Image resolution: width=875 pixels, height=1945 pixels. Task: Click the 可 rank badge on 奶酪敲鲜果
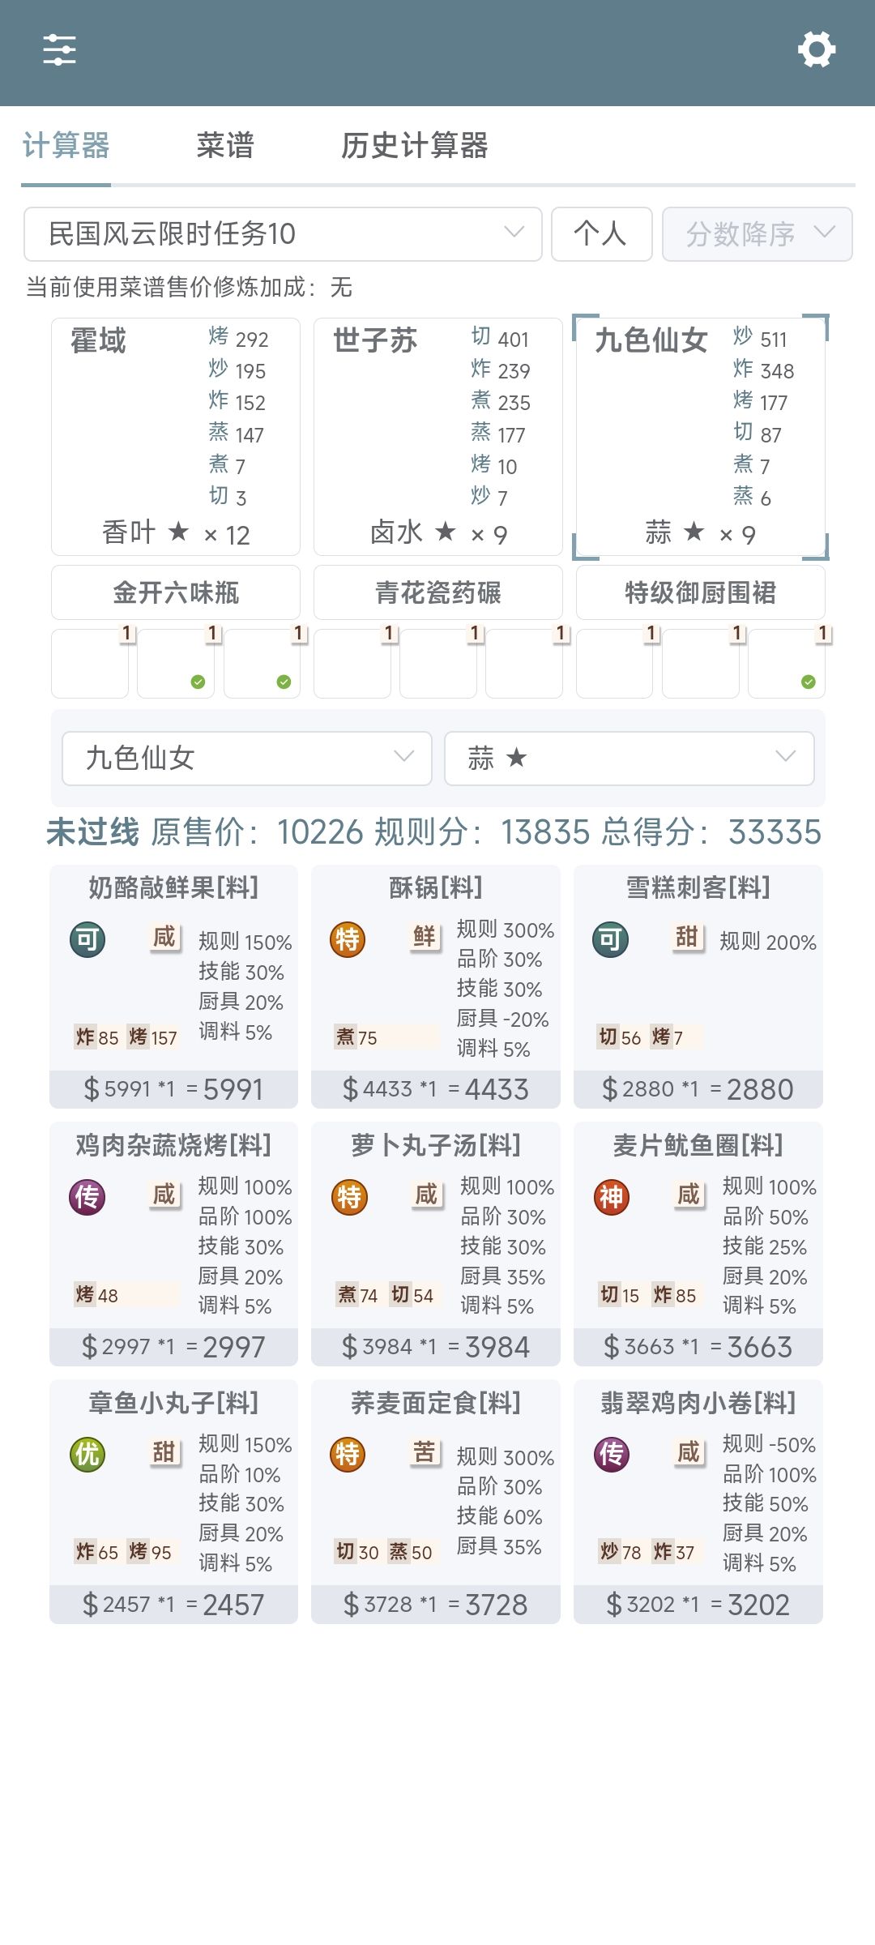pyautogui.click(x=87, y=939)
